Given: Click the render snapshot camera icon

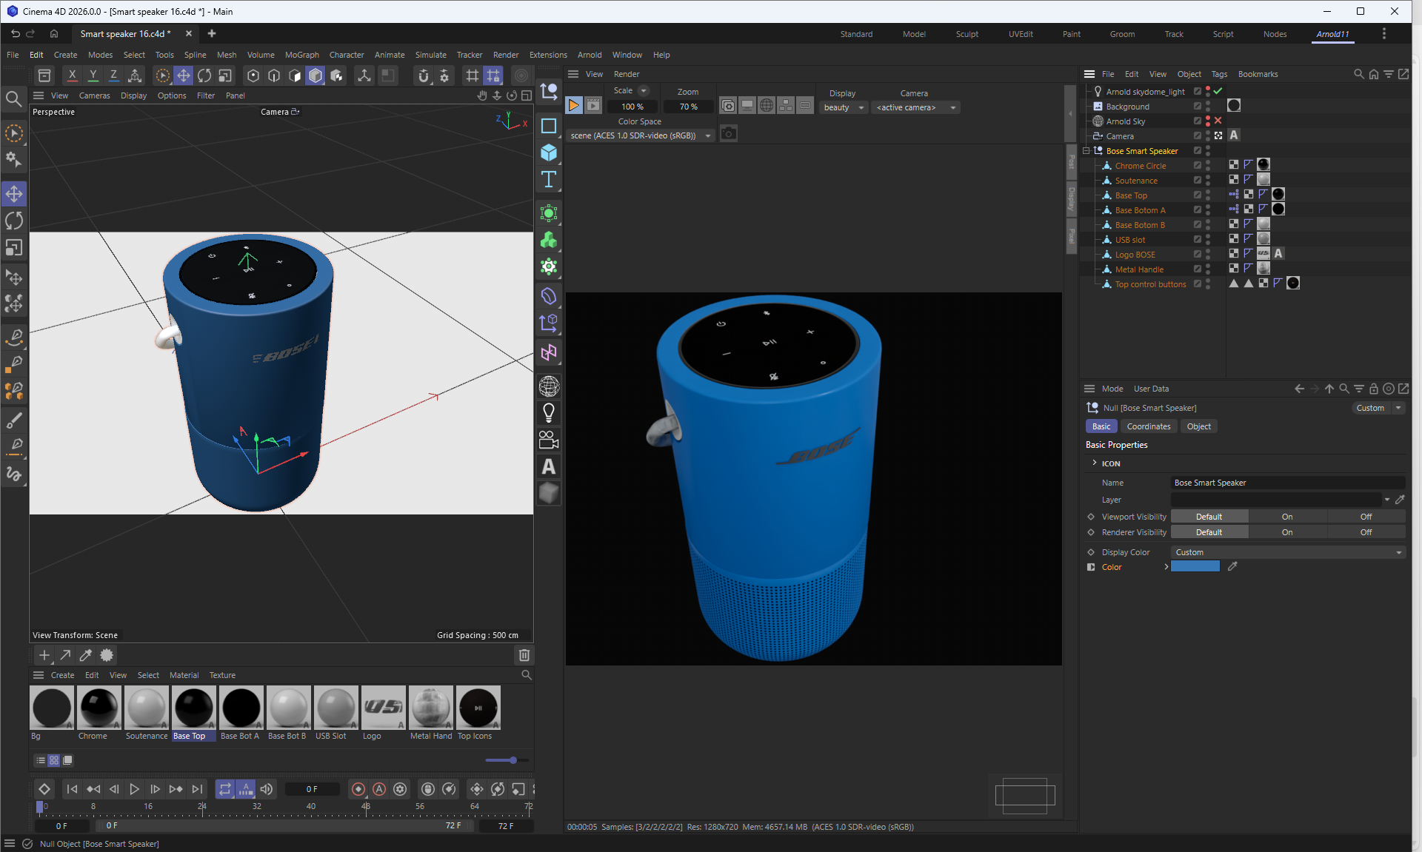Looking at the screenshot, I should pos(729,134).
